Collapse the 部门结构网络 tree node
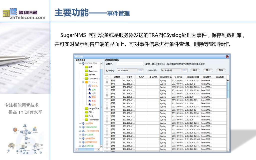Viewport: 256px width, 160px height. tap(80, 63)
